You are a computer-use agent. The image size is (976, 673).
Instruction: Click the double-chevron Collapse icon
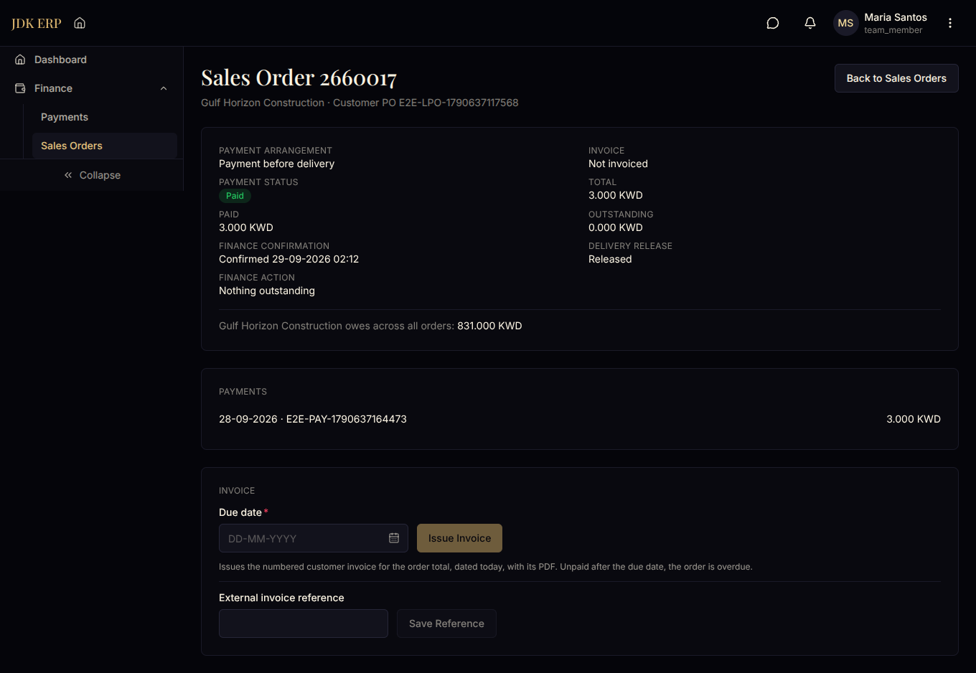pyautogui.click(x=68, y=175)
